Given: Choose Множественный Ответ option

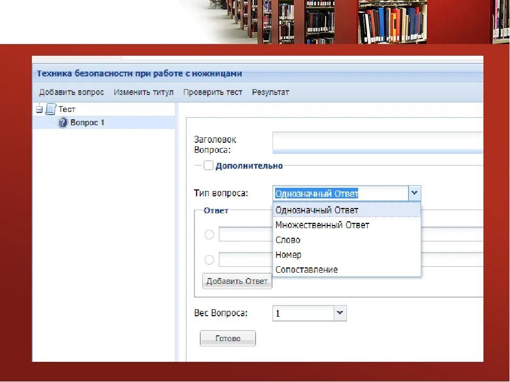Looking at the screenshot, I should click(x=347, y=225).
